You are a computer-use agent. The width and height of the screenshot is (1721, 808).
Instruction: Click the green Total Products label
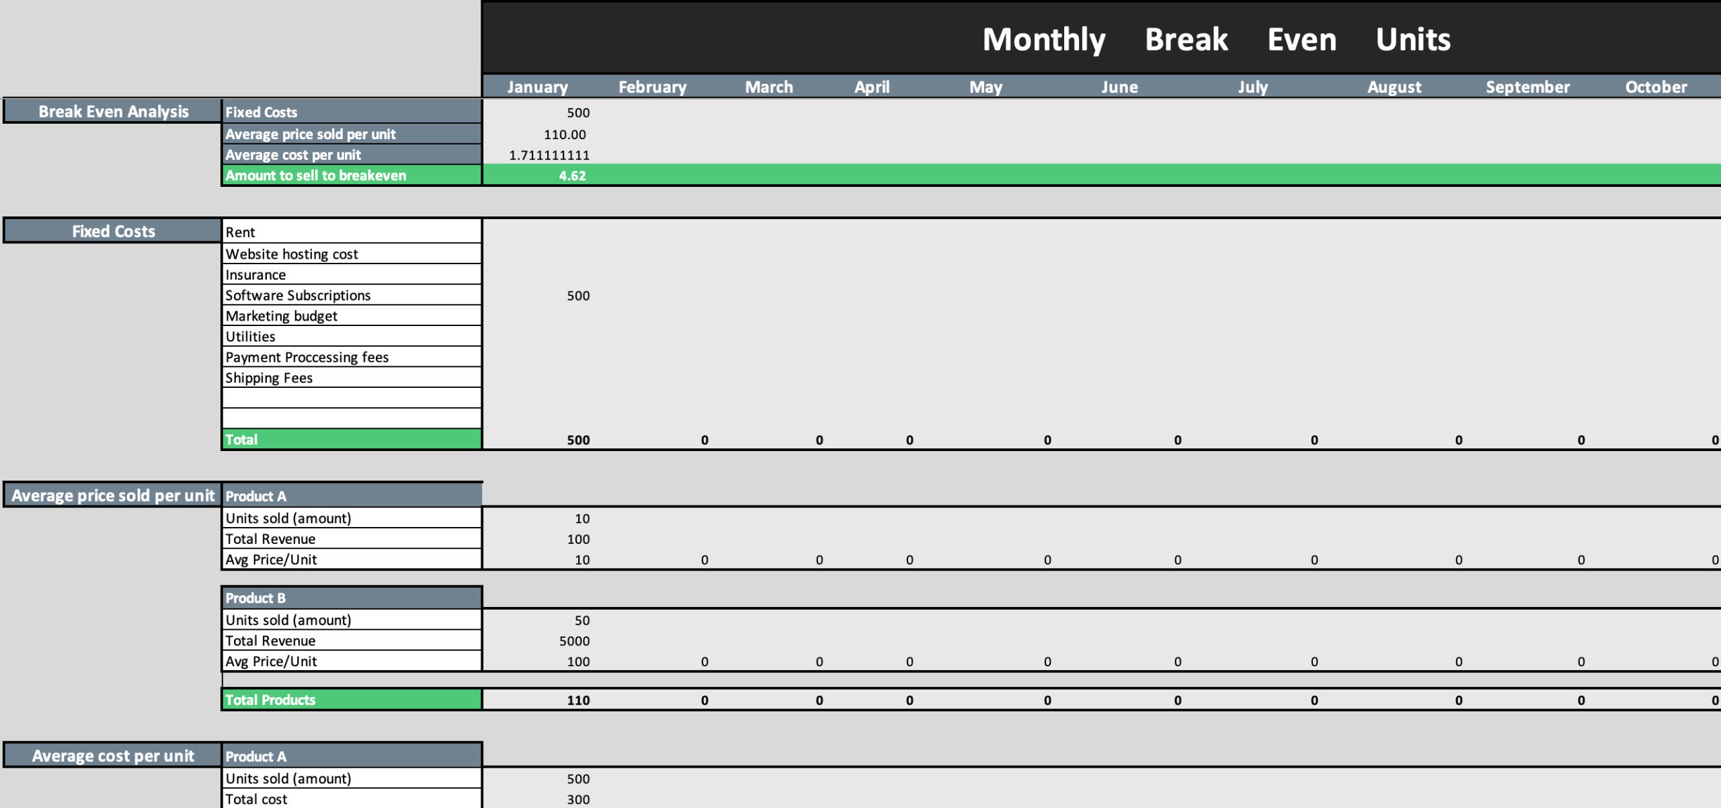tap(270, 699)
